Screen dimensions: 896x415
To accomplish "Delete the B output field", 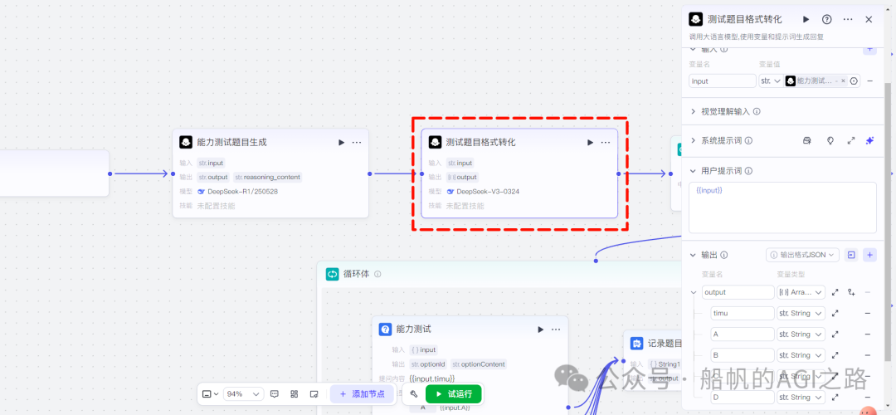I will pyautogui.click(x=868, y=355).
